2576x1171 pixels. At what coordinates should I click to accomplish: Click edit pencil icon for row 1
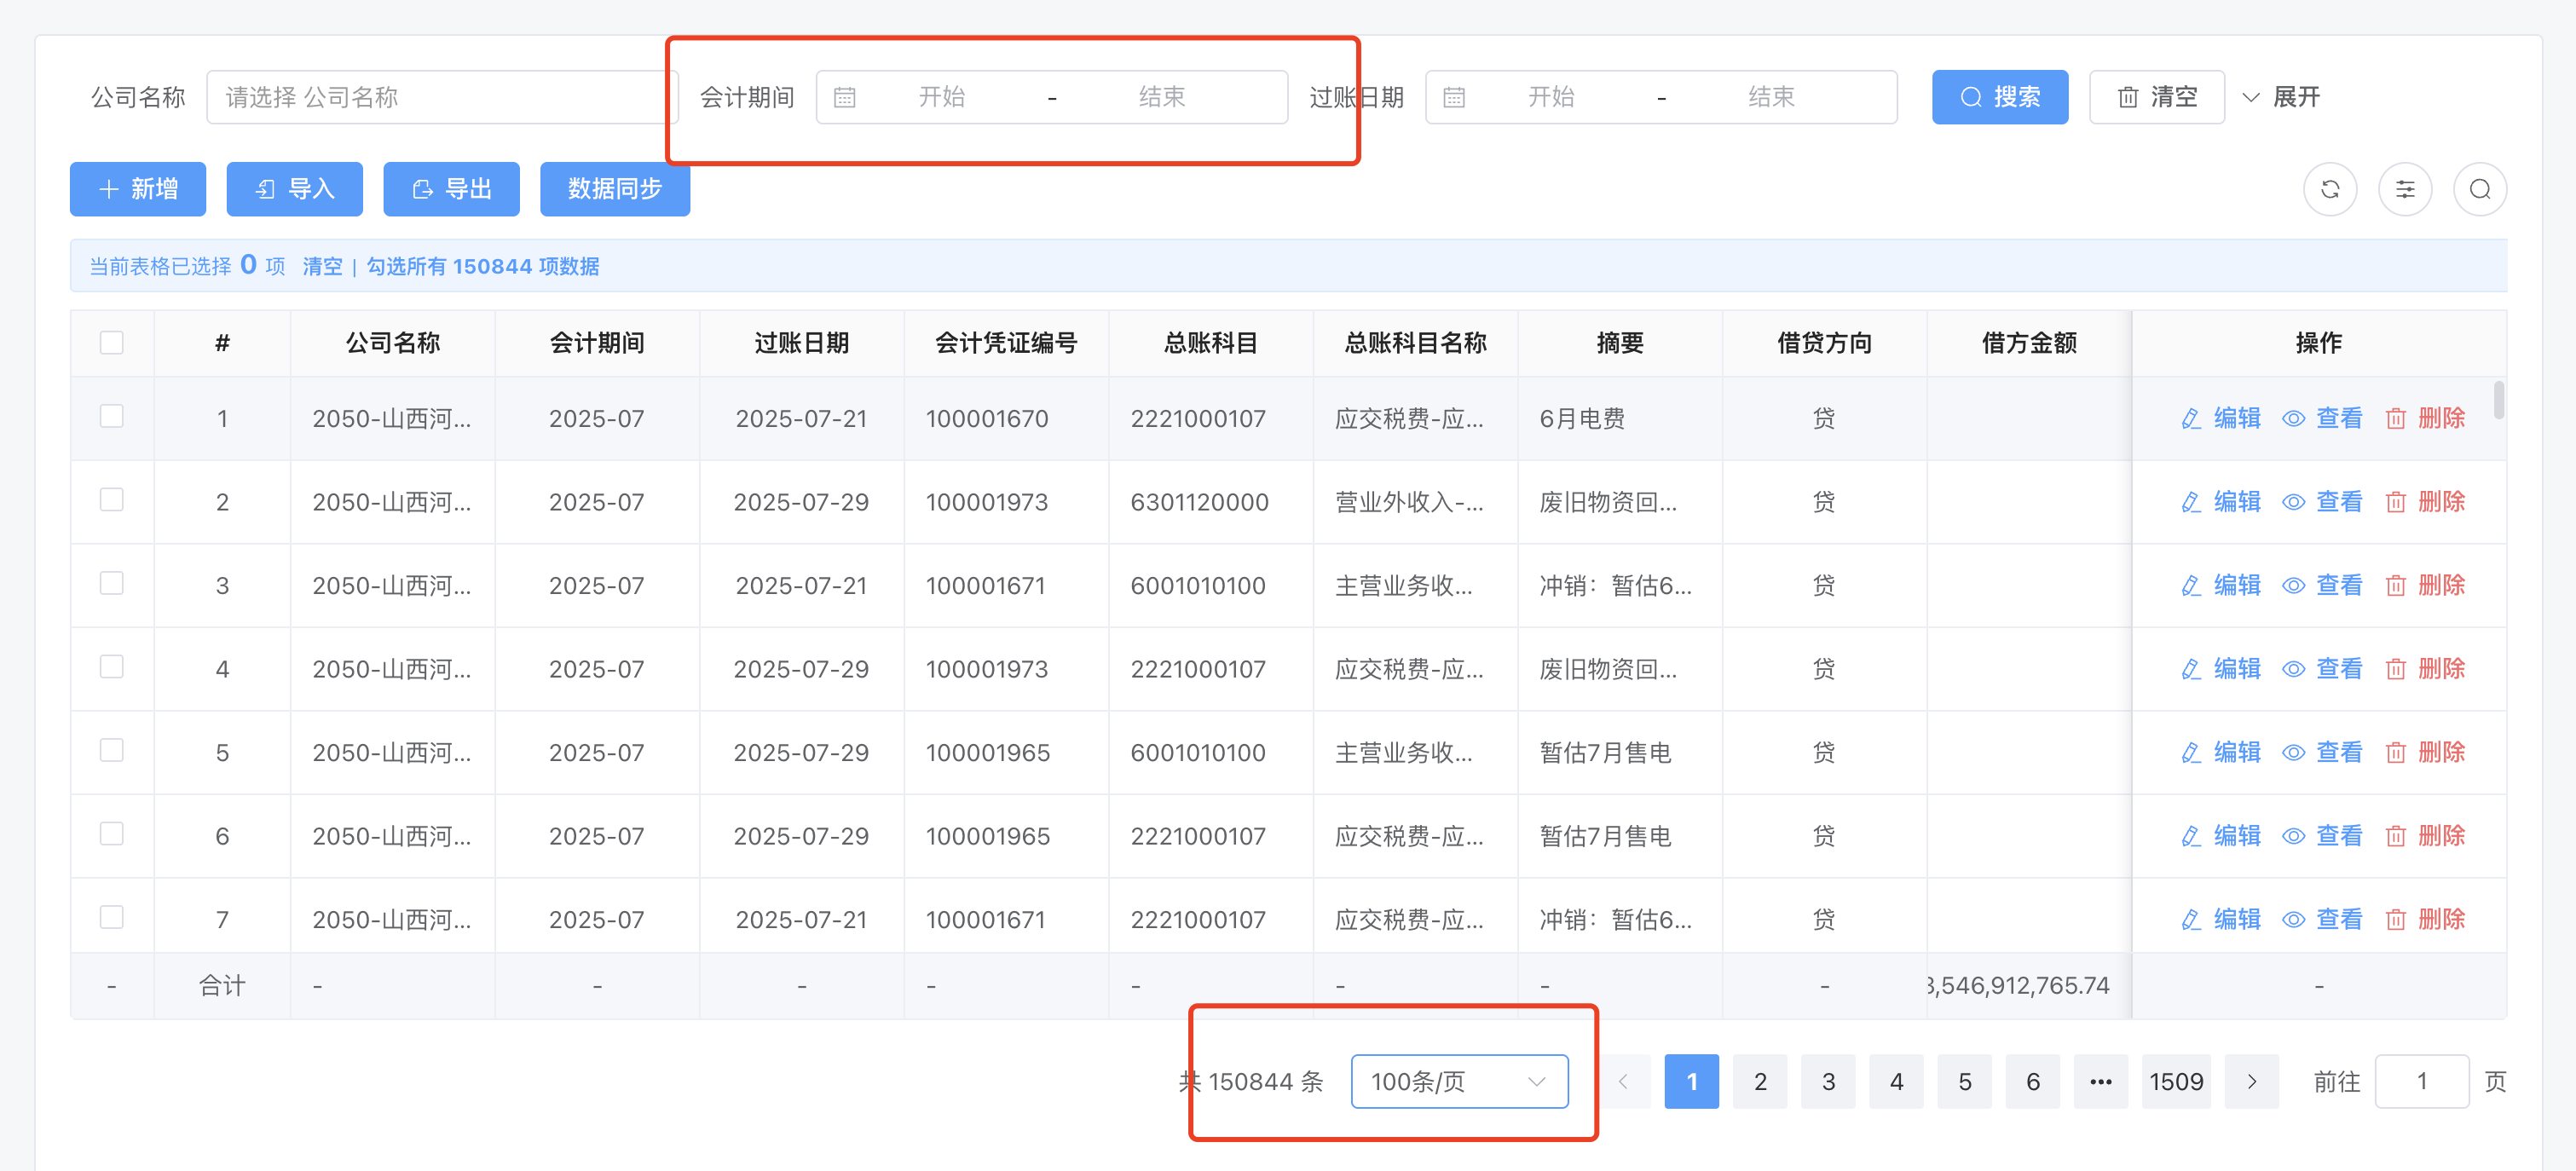pyautogui.click(x=2190, y=419)
